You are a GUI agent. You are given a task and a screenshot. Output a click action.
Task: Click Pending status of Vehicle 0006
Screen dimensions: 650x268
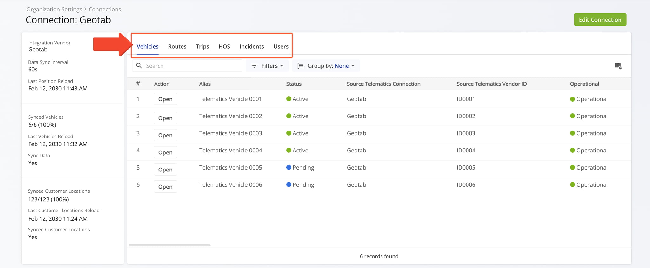click(300, 185)
